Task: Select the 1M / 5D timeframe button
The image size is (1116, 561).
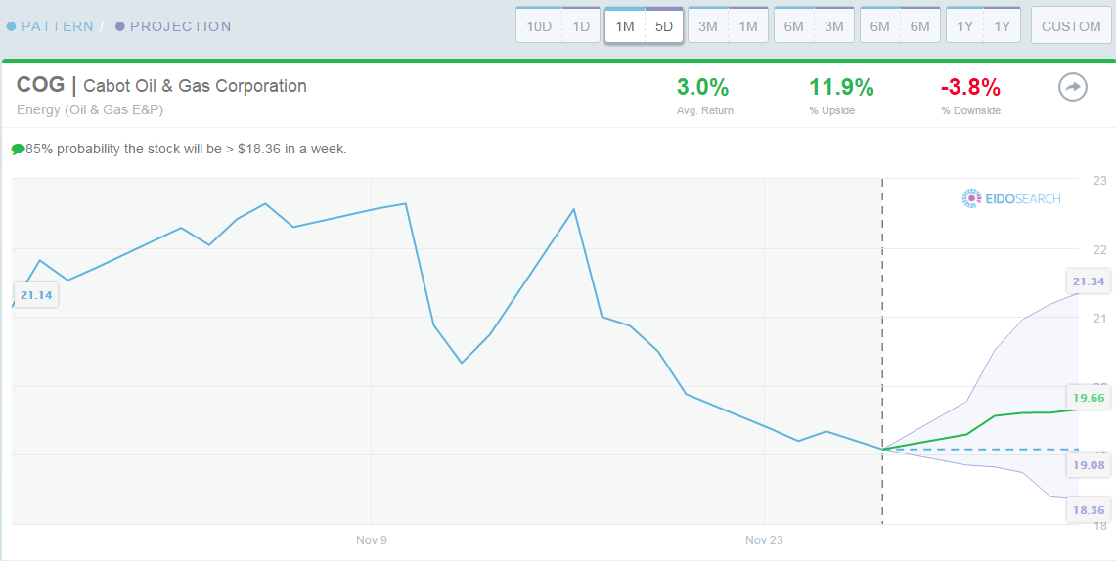Action: (645, 25)
